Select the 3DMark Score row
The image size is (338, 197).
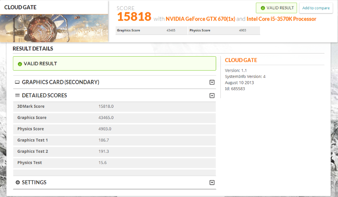click(x=114, y=106)
